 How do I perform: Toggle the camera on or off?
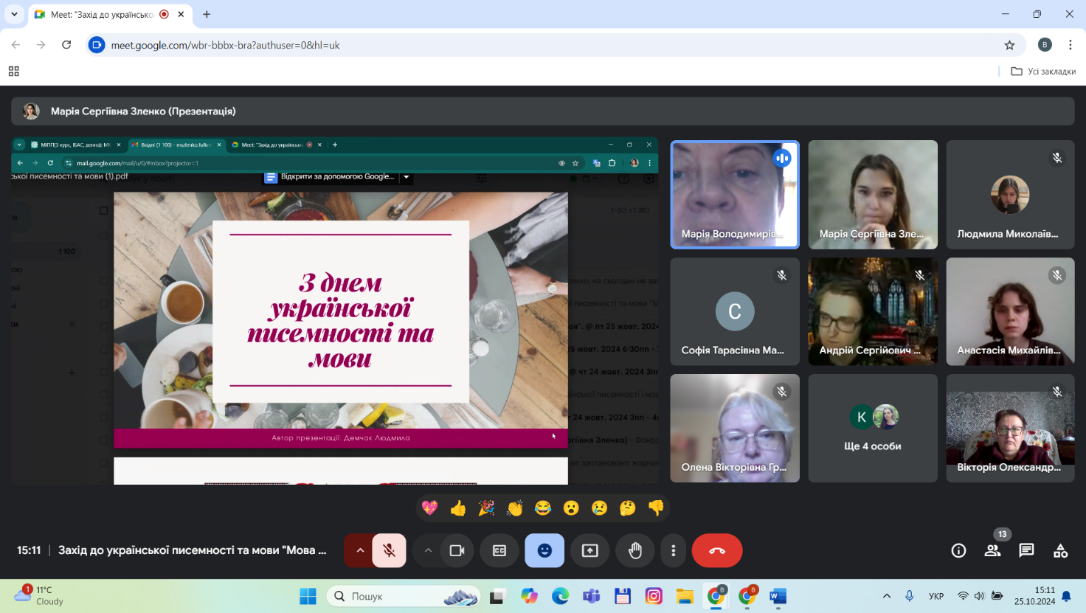coord(457,550)
